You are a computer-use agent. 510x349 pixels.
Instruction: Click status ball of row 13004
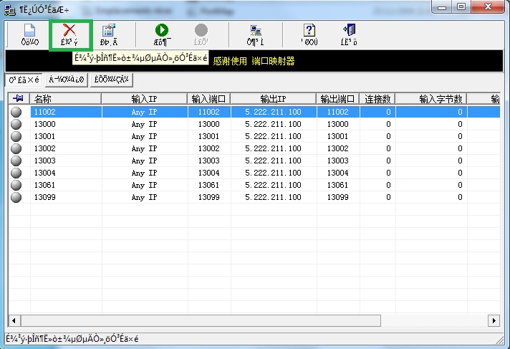(16, 173)
